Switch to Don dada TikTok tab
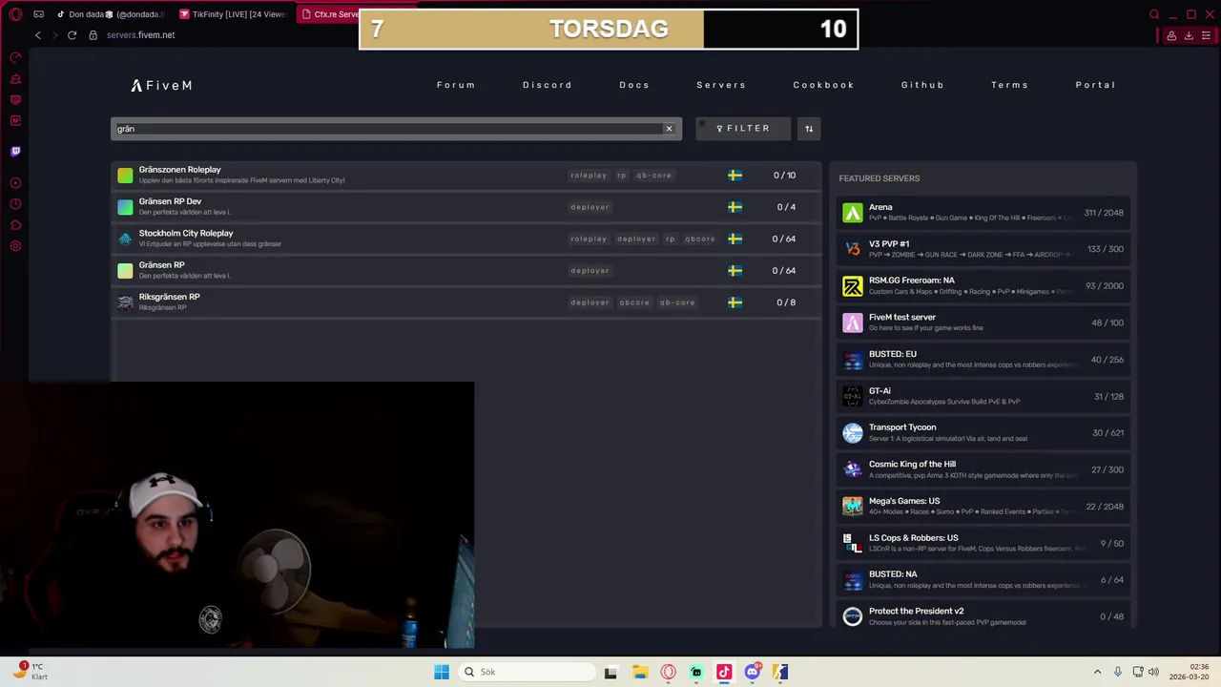The image size is (1221, 687). tap(110, 14)
